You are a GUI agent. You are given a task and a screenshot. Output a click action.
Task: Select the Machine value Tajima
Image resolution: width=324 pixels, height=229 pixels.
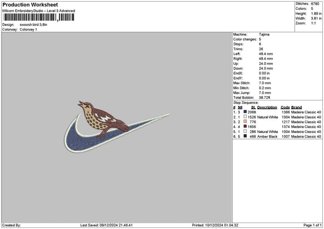tap(264, 35)
